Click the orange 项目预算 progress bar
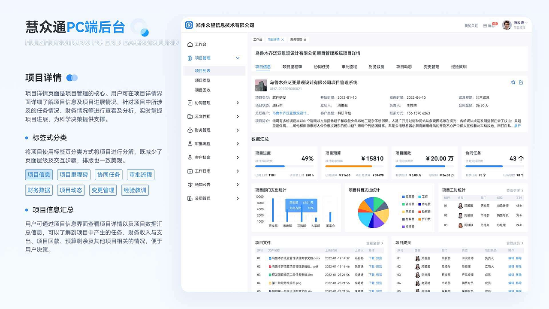The image size is (549, 309). point(349,166)
